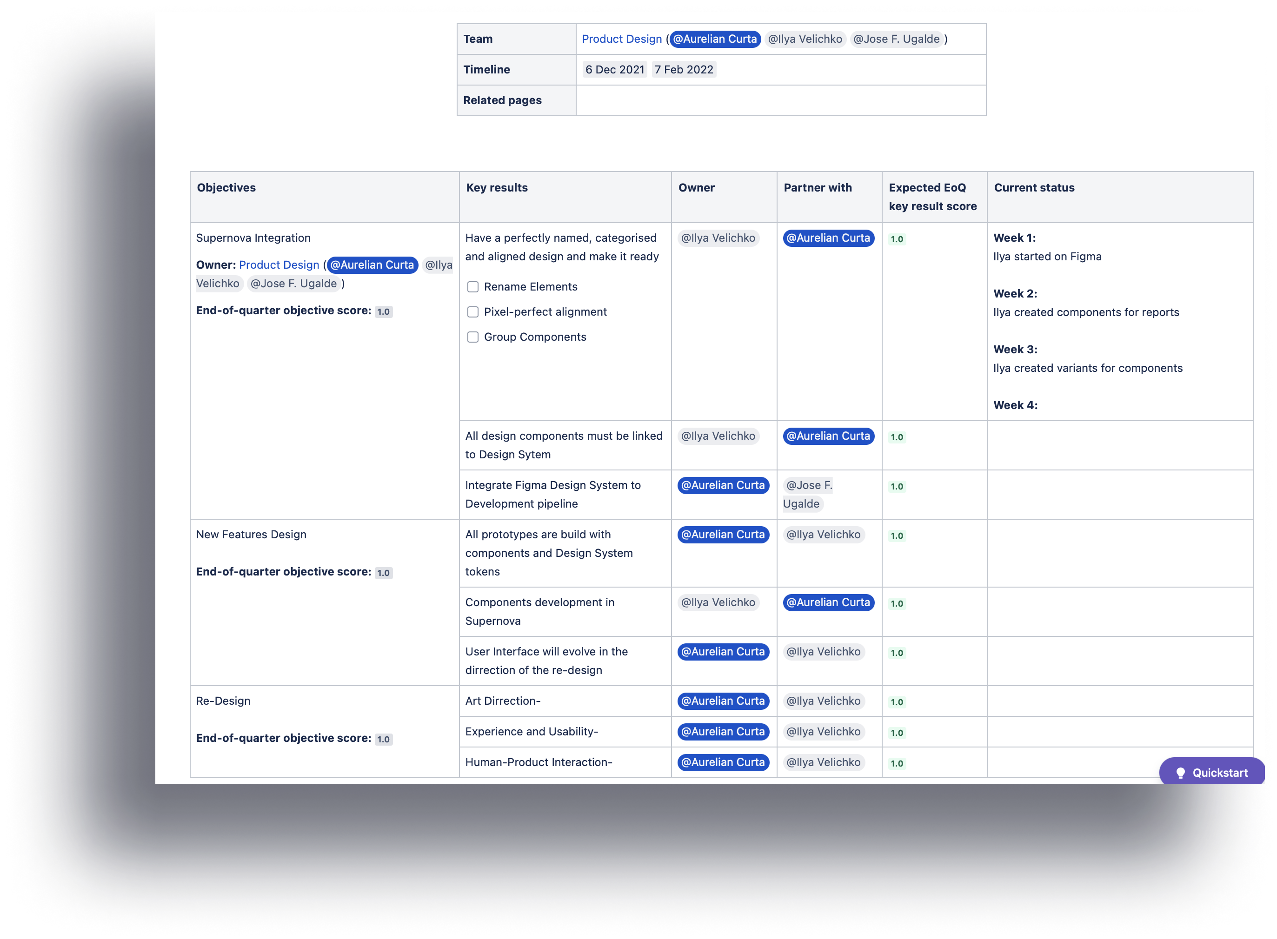1277x939 pixels.
Task: Click the Current status column header
Action: tap(1034, 188)
